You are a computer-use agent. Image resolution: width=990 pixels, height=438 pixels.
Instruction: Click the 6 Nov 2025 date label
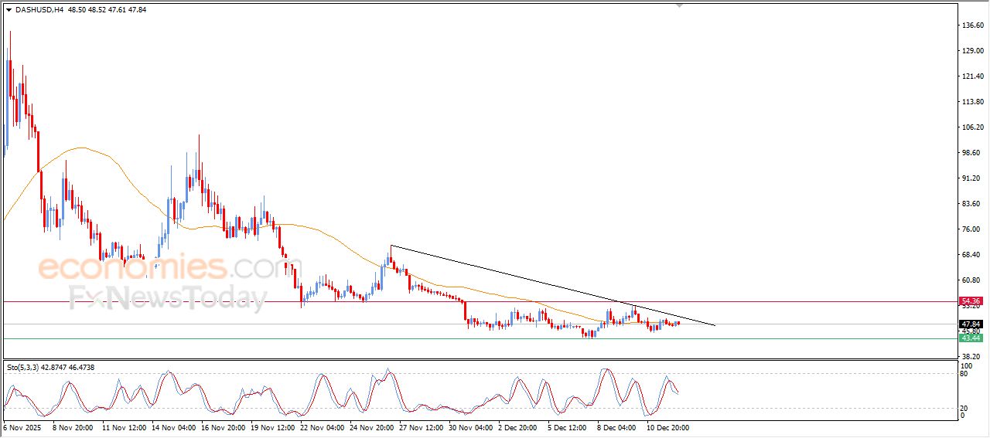pyautogui.click(x=23, y=427)
